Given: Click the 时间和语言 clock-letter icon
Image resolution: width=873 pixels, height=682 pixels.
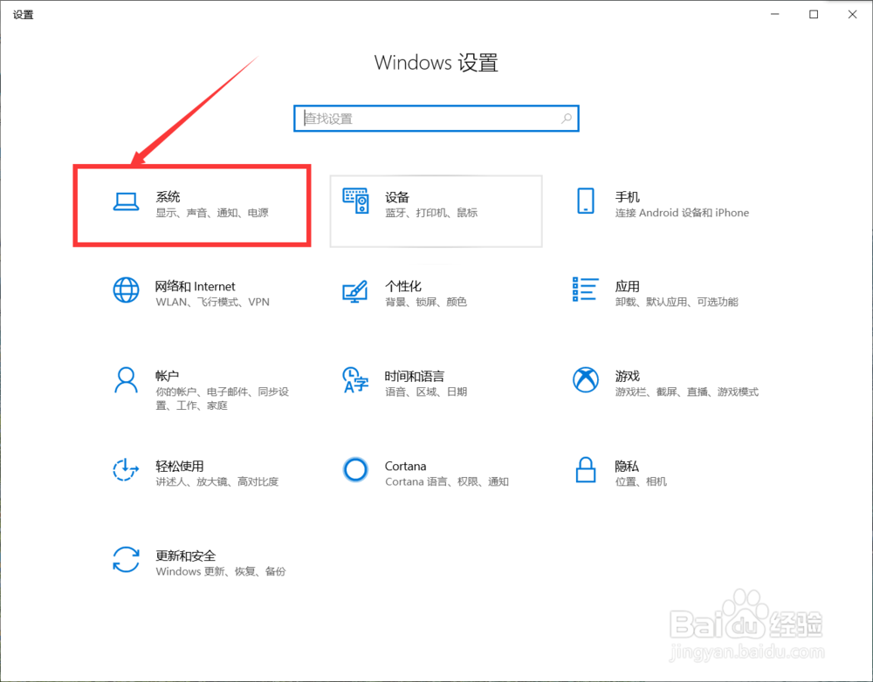Looking at the screenshot, I should coord(355,380).
